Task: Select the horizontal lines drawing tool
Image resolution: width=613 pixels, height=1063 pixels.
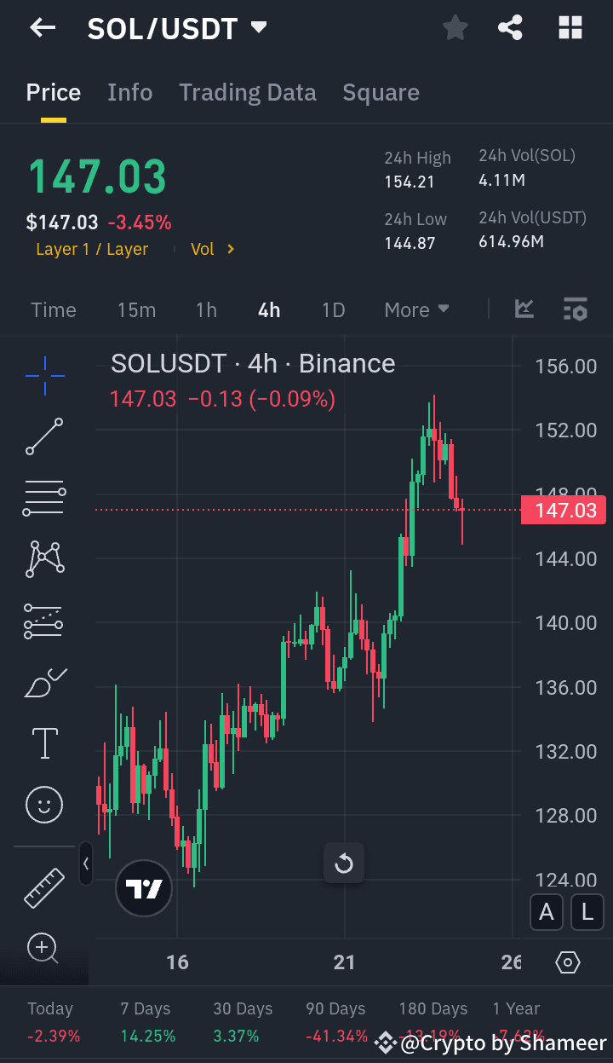Action: (x=43, y=498)
